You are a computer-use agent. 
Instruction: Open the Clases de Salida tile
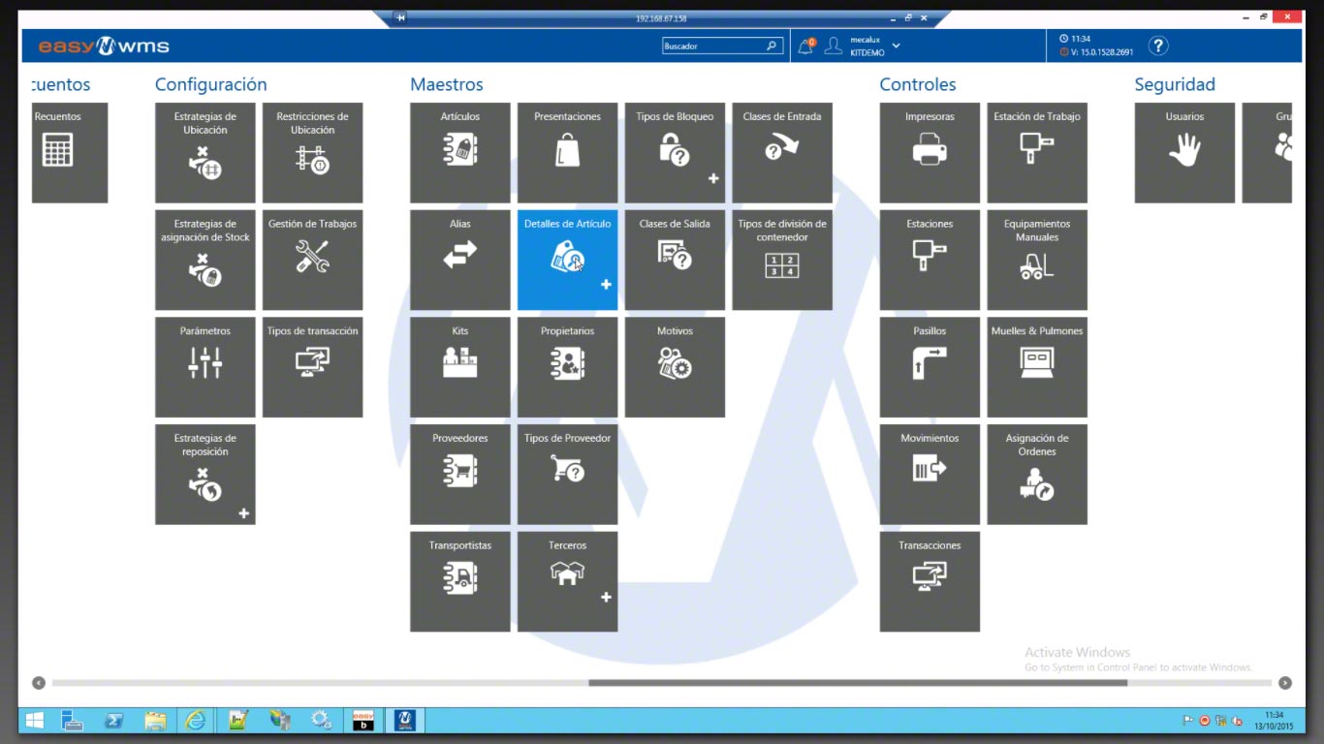675,261
